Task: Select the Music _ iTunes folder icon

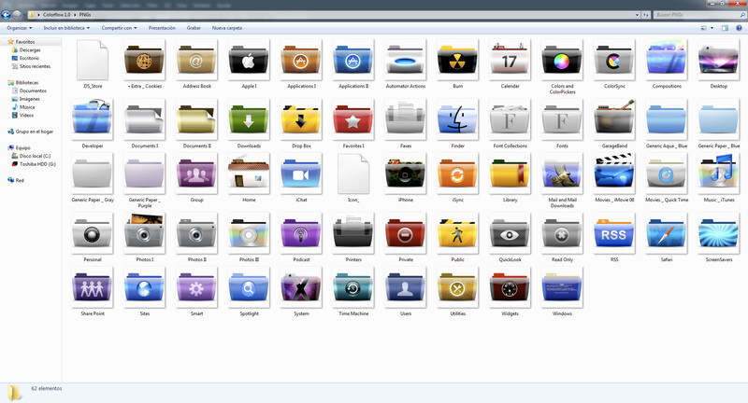Action: [x=718, y=174]
